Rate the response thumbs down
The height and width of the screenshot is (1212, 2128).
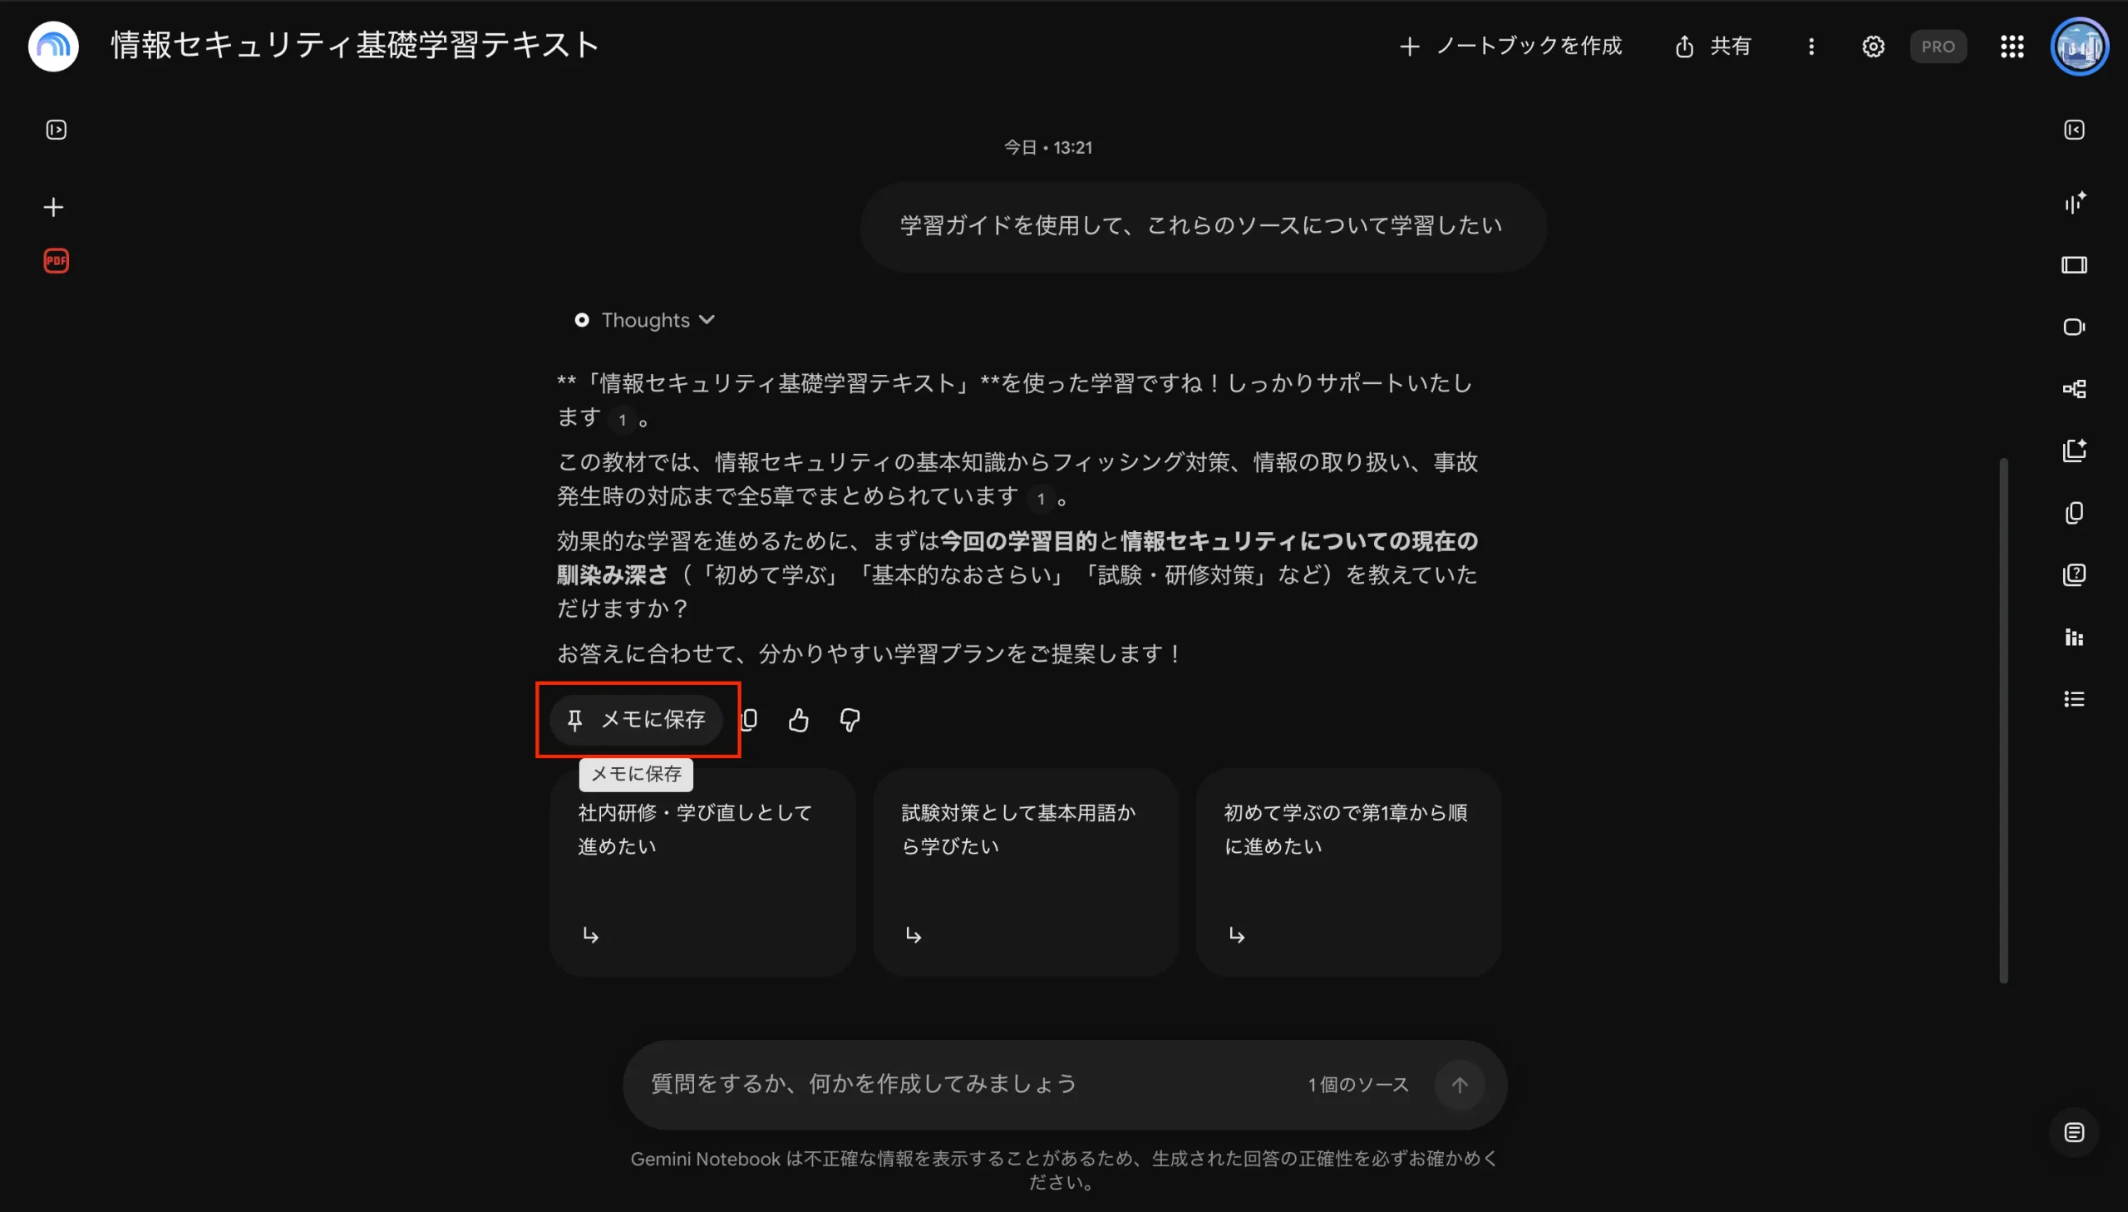(x=850, y=720)
